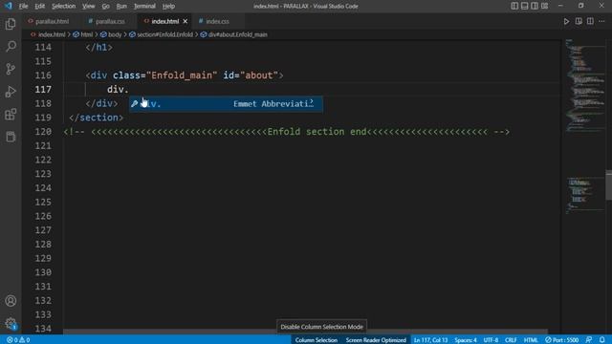This screenshot has height=344, width=612.
Task: Click the errors and warnings indicator
Action: (x=18, y=340)
